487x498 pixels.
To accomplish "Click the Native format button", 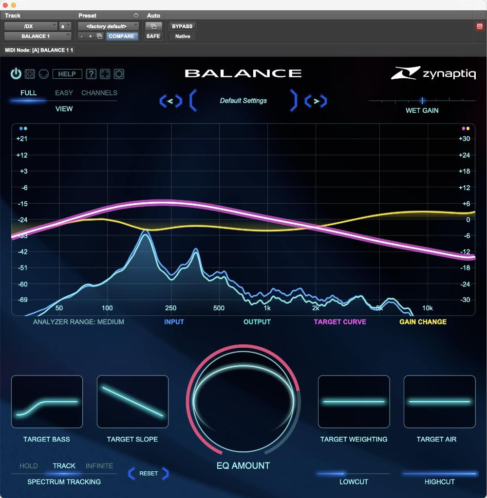I will pyautogui.click(x=183, y=36).
